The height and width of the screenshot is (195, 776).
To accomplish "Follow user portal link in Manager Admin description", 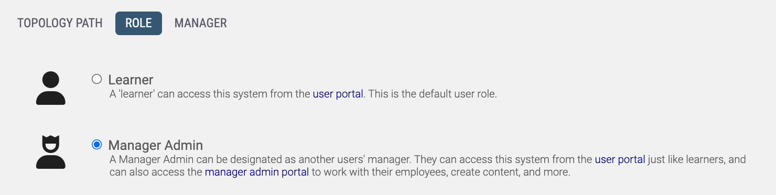I will (620, 159).
